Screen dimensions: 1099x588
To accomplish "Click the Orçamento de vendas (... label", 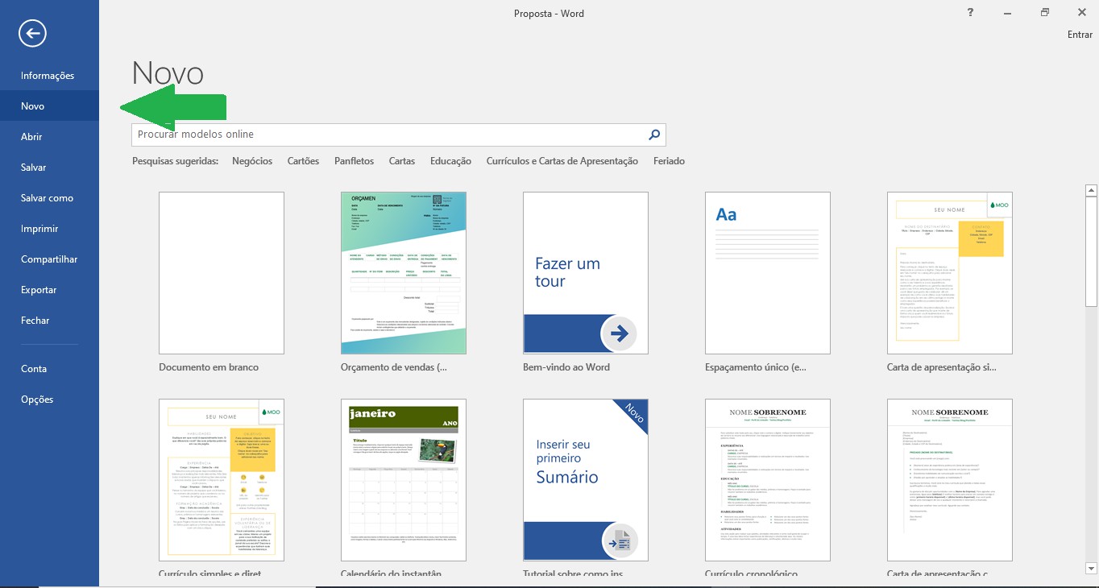I will [x=394, y=367].
